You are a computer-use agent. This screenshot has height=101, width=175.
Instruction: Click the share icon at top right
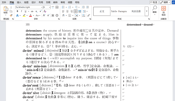(173, 2)
